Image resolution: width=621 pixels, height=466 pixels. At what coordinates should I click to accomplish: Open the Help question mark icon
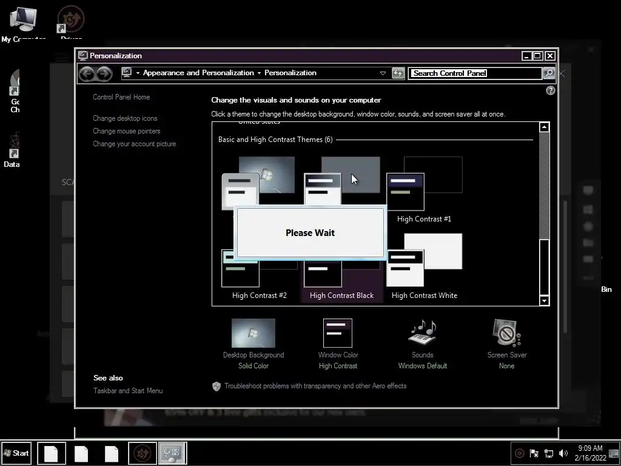[x=550, y=91]
